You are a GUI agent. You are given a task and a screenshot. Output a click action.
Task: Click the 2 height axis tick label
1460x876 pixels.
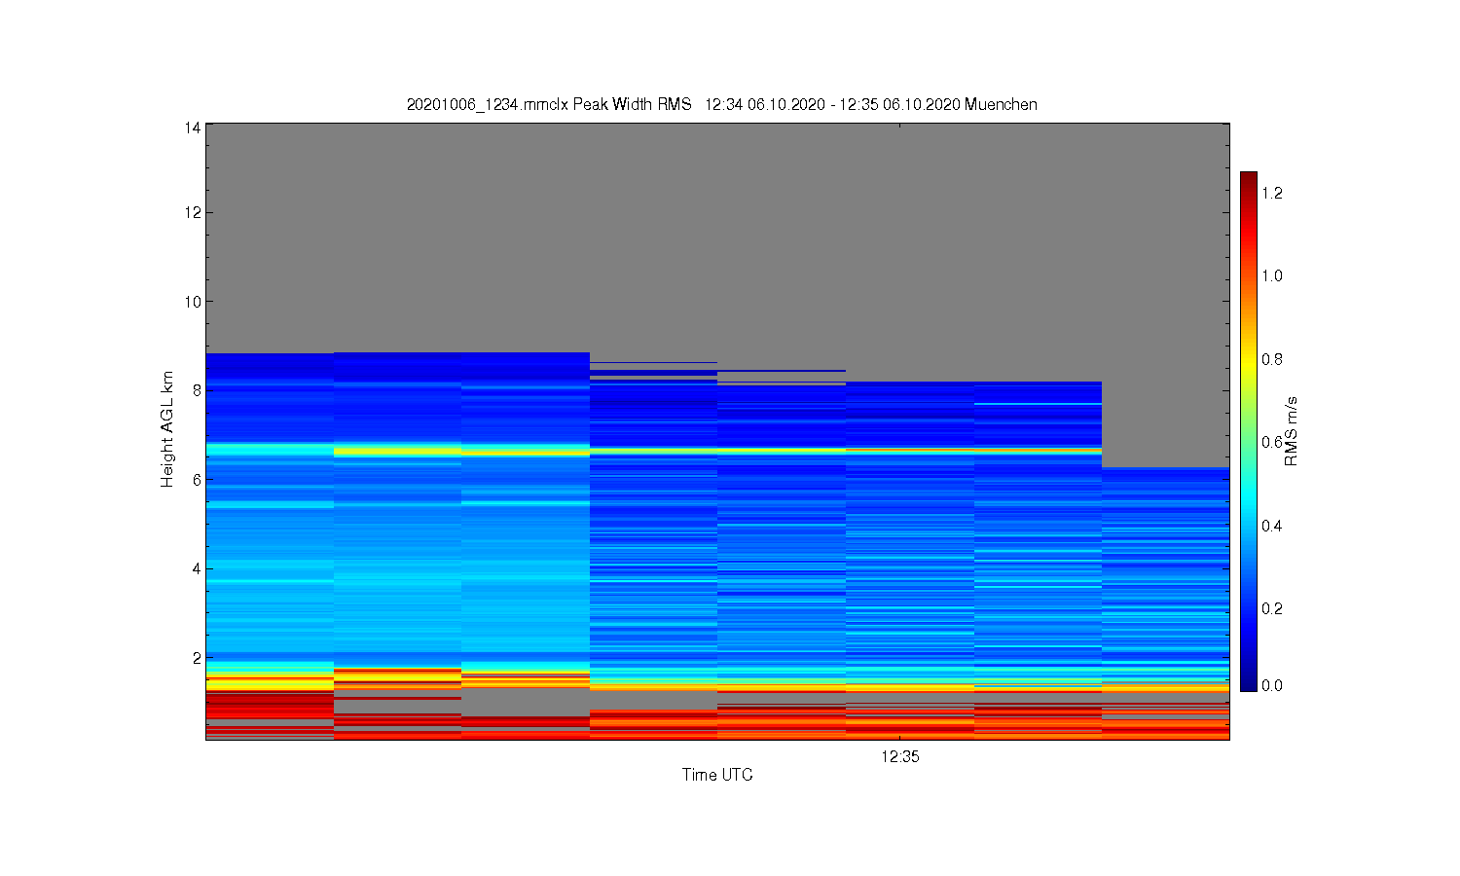tap(197, 658)
